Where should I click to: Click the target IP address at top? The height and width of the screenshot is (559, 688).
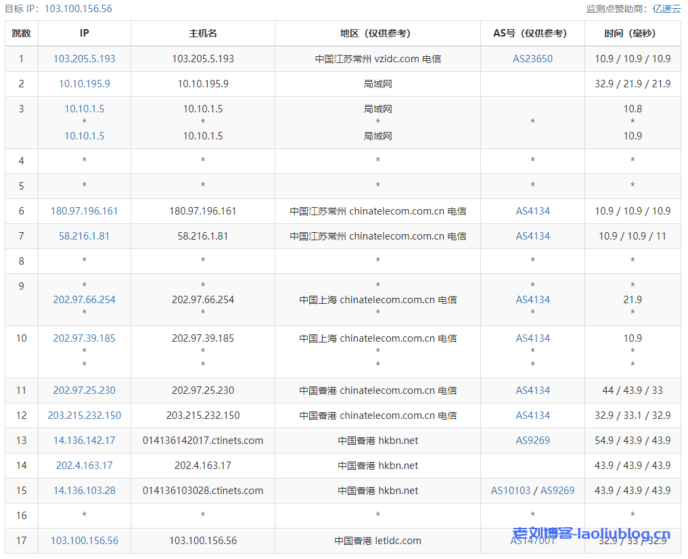(78, 9)
